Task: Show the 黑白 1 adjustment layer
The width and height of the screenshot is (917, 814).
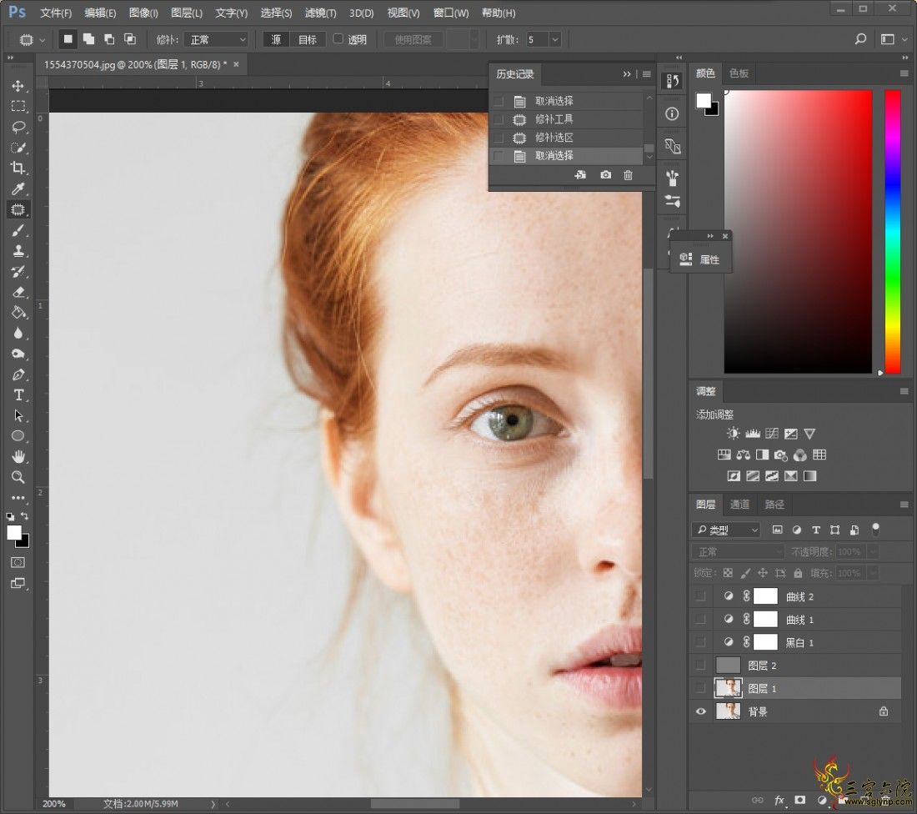Action: click(700, 642)
